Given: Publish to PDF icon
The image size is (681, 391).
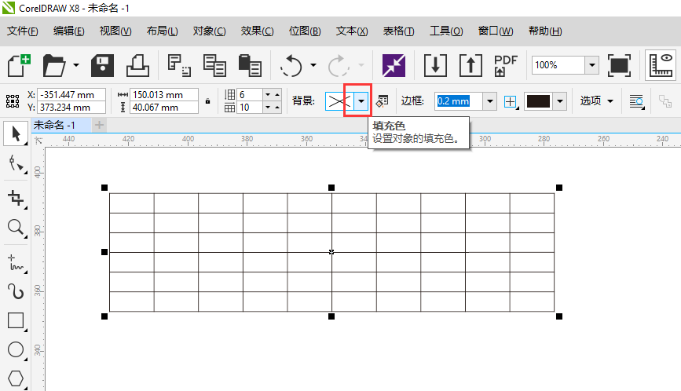Looking at the screenshot, I should (x=506, y=65).
